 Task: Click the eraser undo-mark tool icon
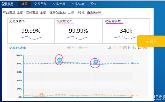click(115, 48)
